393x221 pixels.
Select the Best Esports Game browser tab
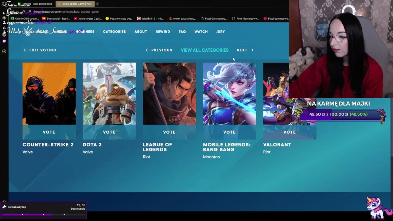(75, 4)
